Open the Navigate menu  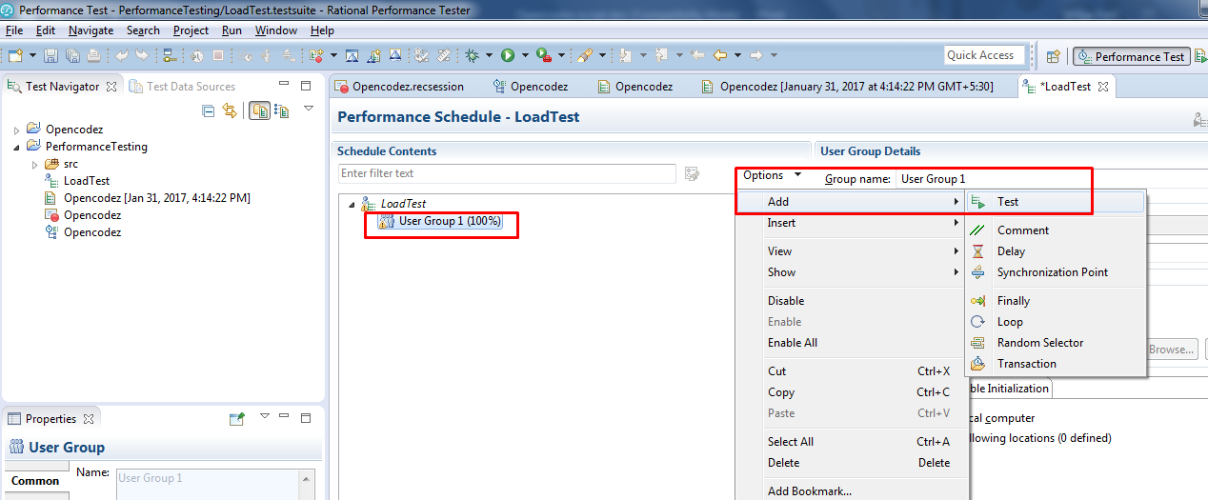[x=91, y=30]
